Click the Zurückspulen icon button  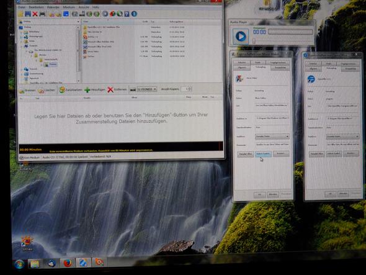70,90
